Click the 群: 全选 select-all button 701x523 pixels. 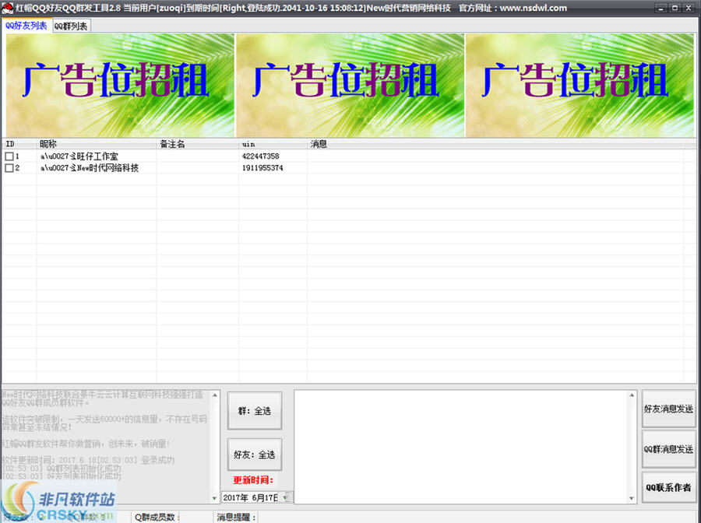tap(255, 410)
